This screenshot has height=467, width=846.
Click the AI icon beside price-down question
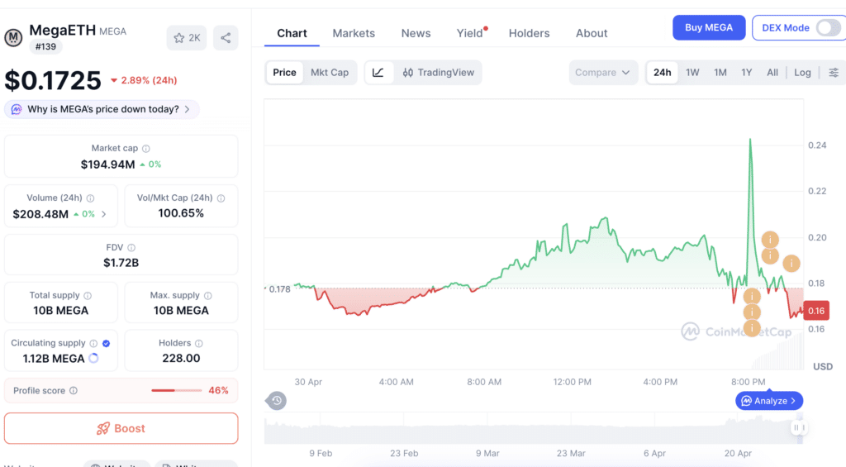coord(17,110)
